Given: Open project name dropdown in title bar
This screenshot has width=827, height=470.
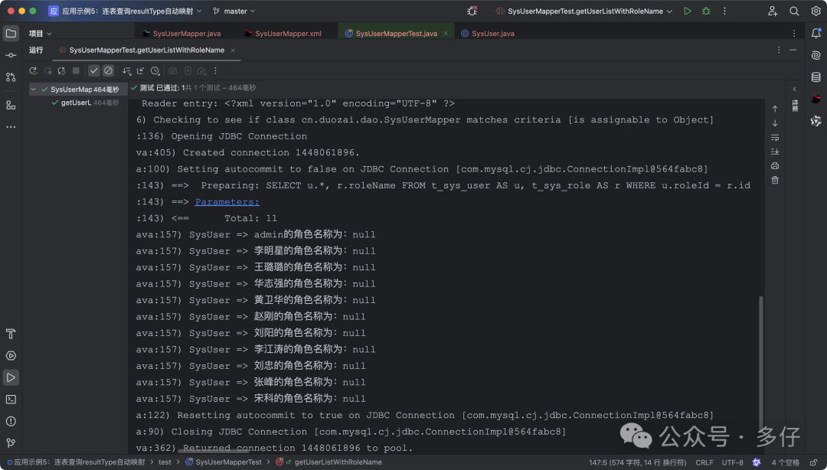Looking at the screenshot, I should point(125,11).
